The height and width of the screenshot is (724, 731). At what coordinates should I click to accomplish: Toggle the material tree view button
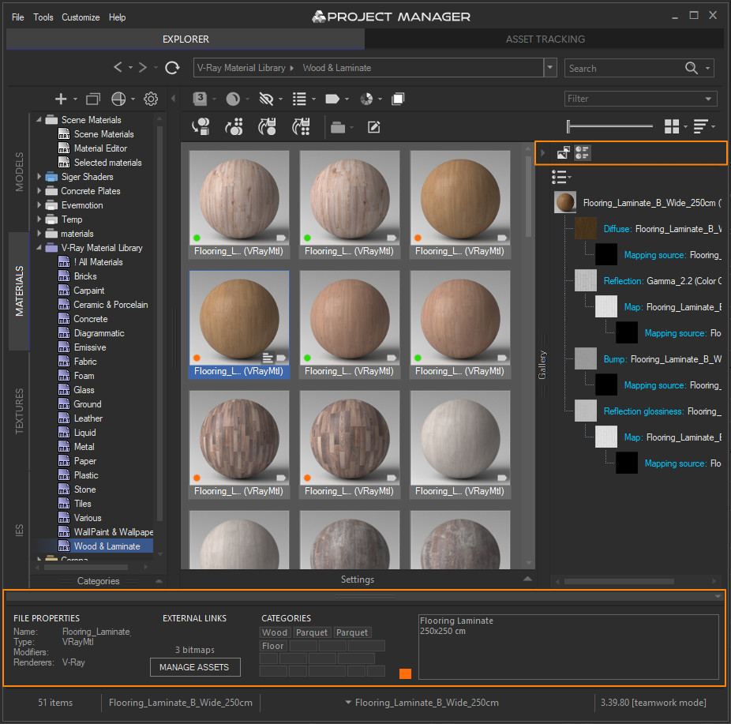582,152
